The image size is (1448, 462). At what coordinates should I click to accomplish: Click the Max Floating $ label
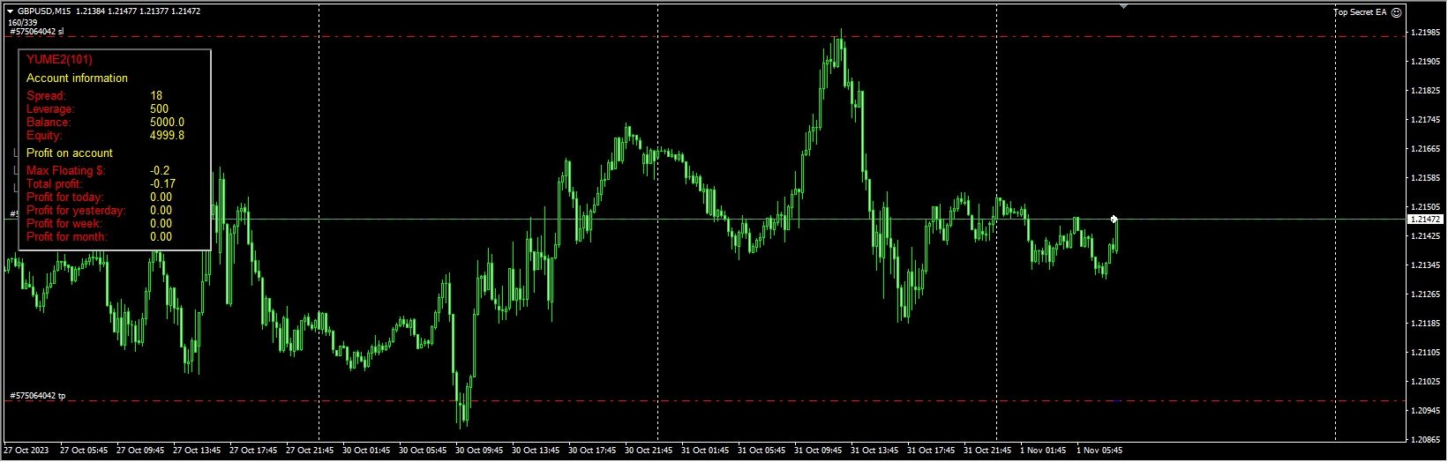point(66,170)
